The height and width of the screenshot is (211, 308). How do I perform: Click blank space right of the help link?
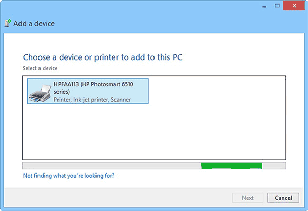click(x=205, y=176)
